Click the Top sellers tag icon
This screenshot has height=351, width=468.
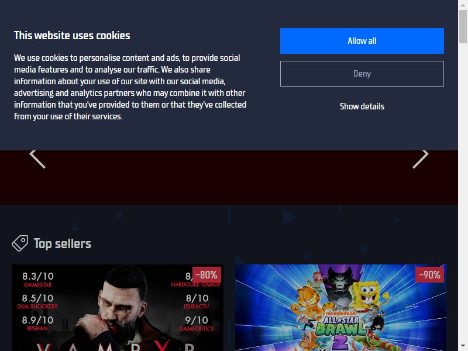pos(20,243)
